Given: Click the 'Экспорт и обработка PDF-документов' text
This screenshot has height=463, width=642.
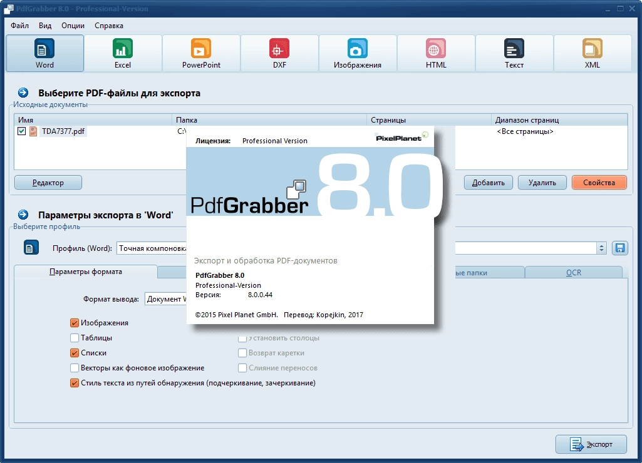Looking at the screenshot, I should (266, 260).
